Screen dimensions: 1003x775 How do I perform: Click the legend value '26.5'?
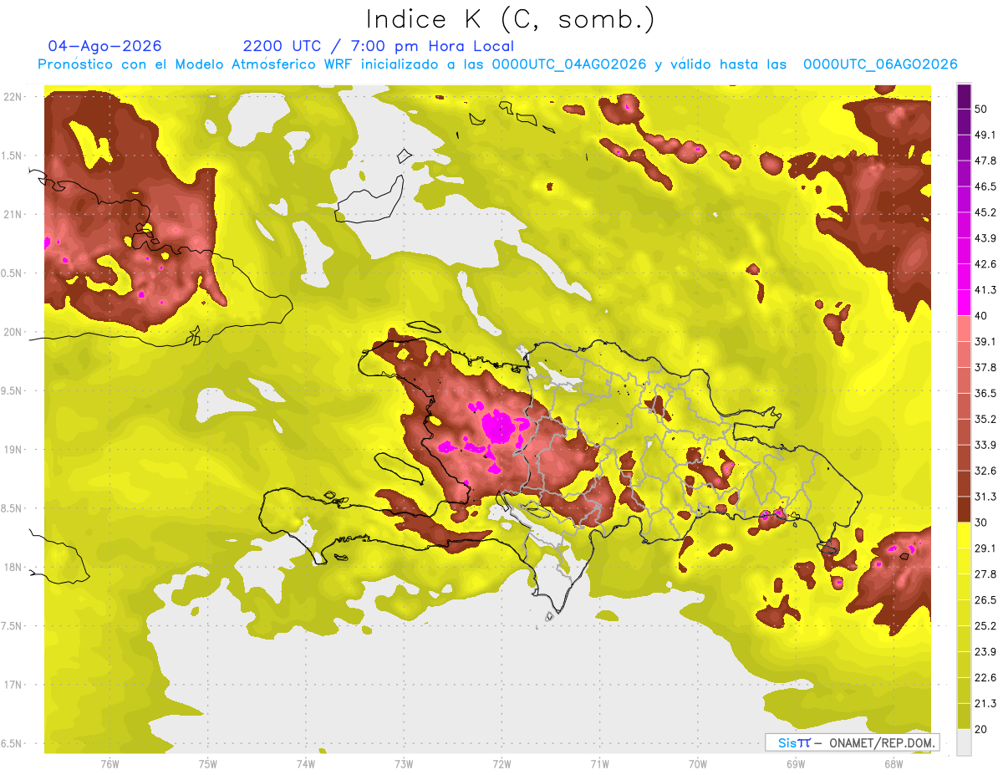pyautogui.click(x=985, y=599)
